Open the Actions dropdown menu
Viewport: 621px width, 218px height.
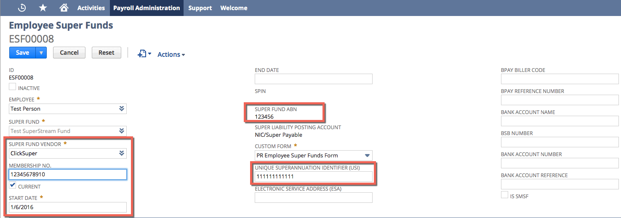pos(171,54)
